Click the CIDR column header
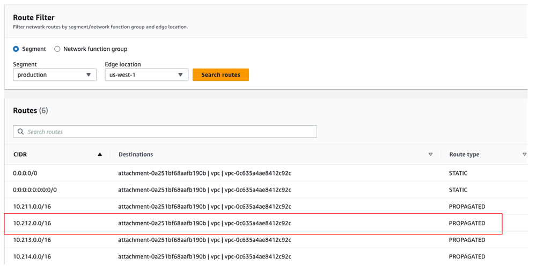The height and width of the screenshot is (266, 536). tap(21, 155)
